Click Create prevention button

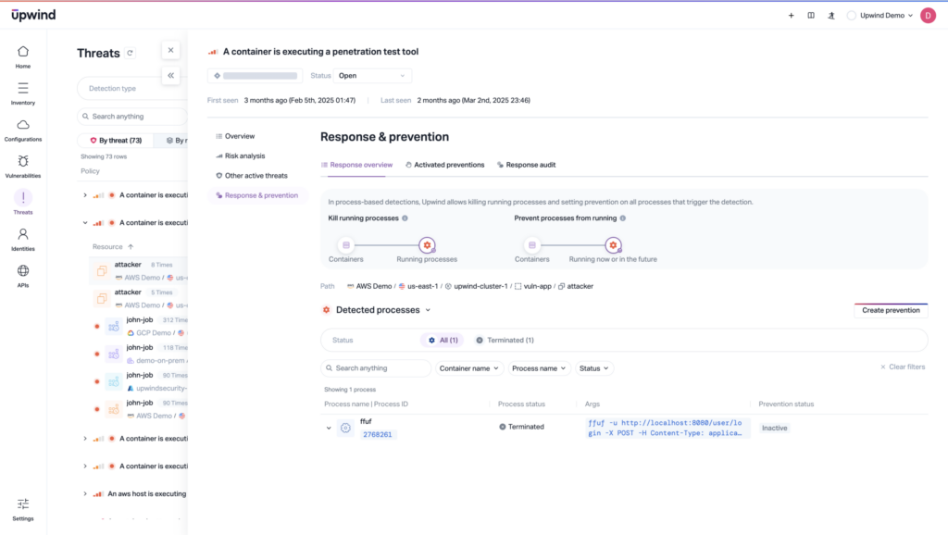click(x=891, y=310)
